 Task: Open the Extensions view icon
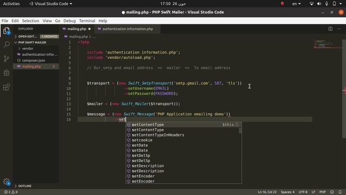tap(6, 87)
